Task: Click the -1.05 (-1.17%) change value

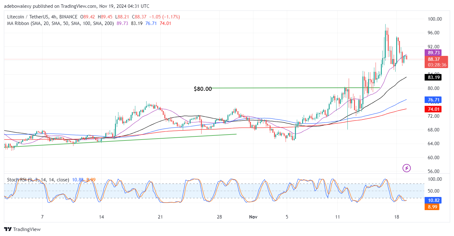Action: 165,17
